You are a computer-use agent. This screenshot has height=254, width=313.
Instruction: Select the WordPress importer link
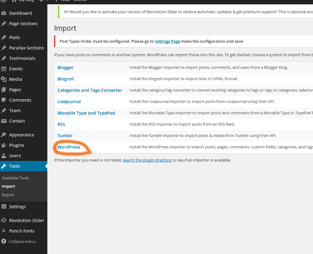(69, 147)
